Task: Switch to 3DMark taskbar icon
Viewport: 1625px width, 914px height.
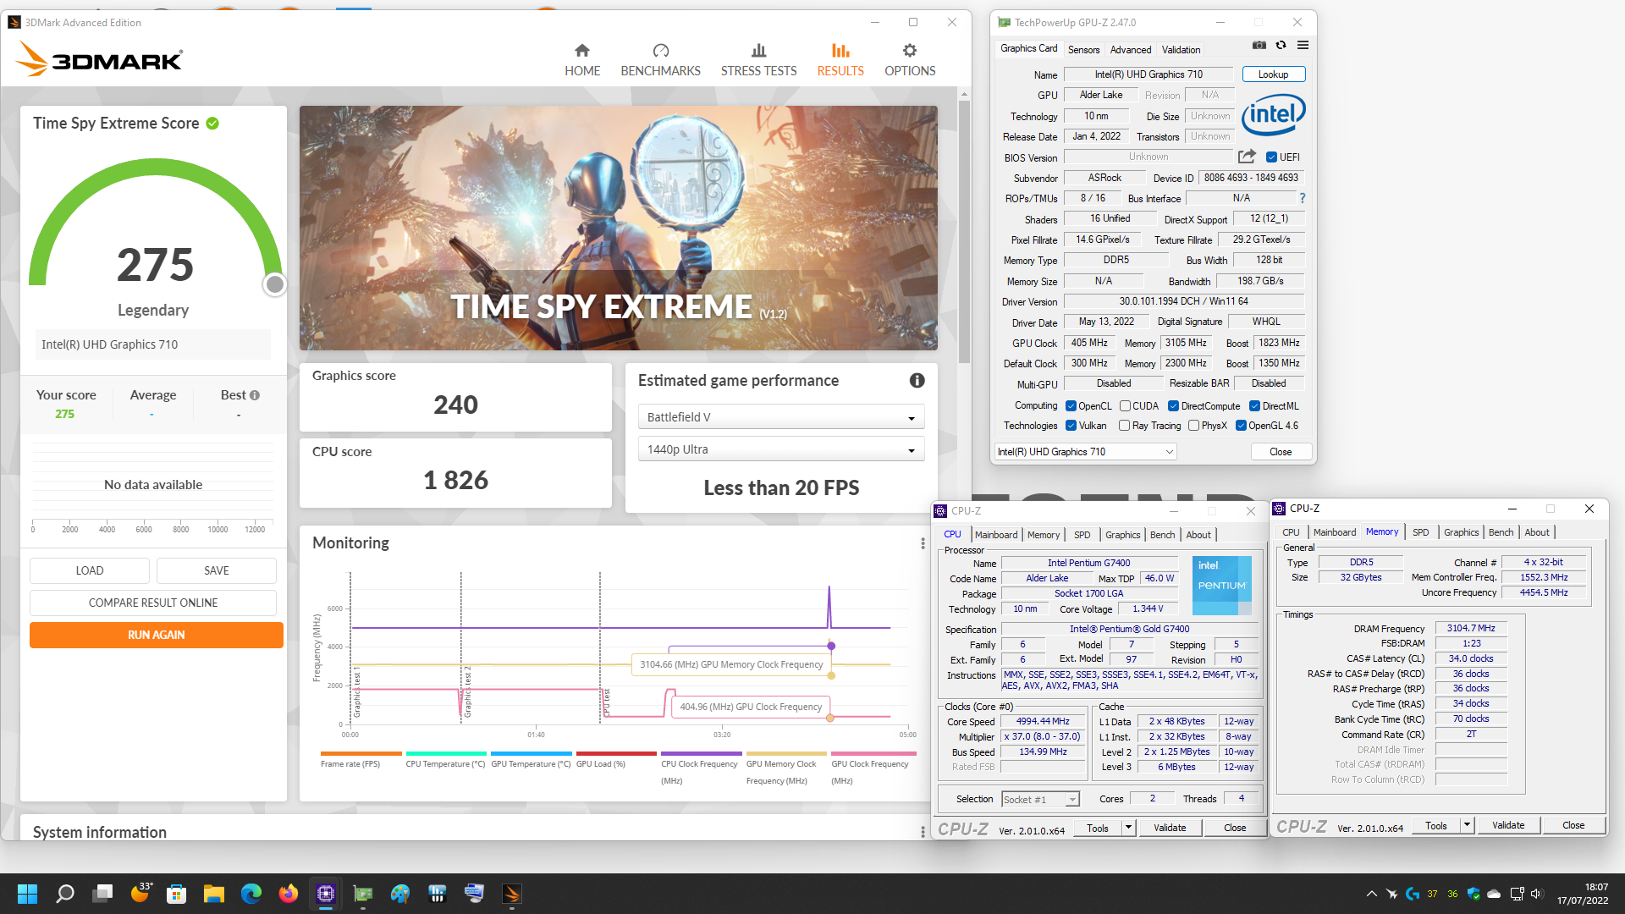Action: (x=512, y=894)
